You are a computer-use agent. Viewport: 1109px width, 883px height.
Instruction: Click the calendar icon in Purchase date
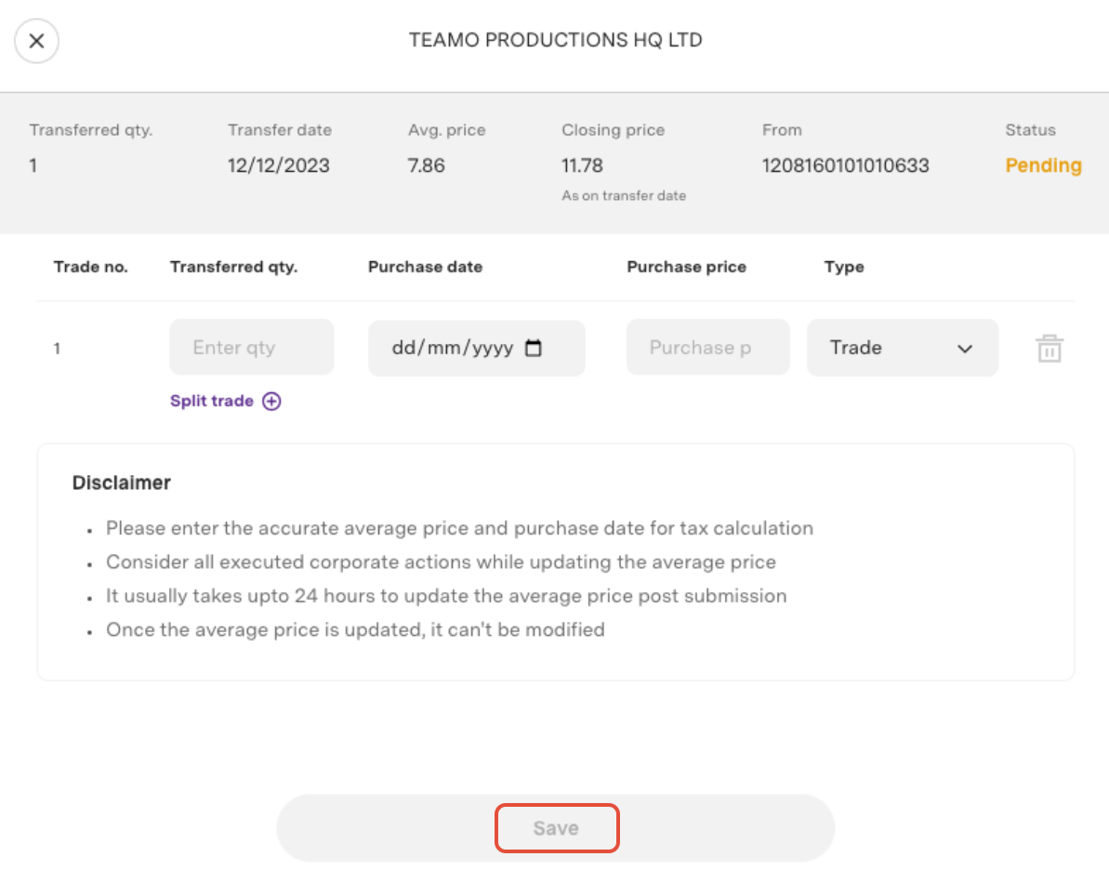click(534, 349)
